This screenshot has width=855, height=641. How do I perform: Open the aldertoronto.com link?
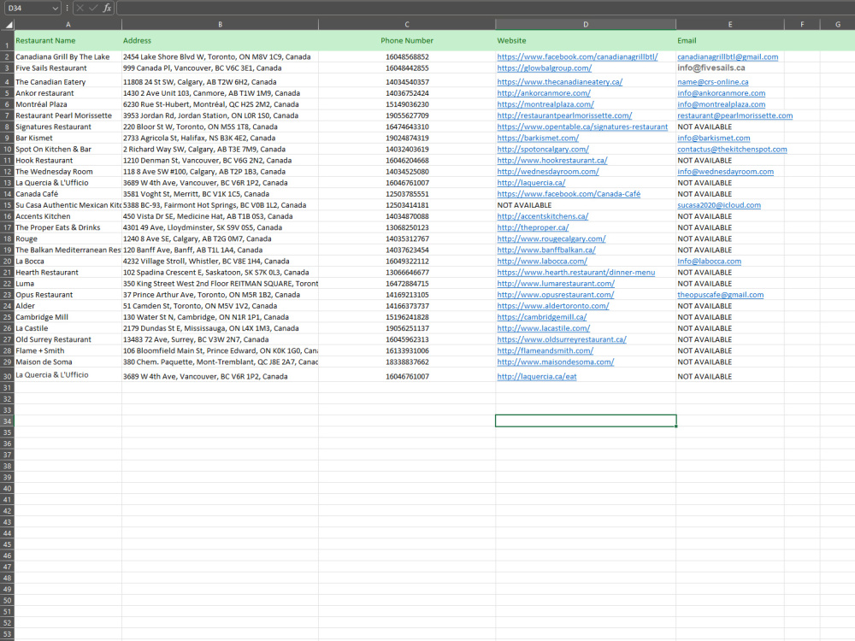553,306
